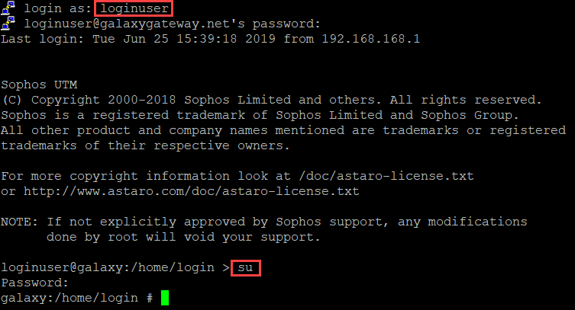The height and width of the screenshot is (310, 575).
Task: Click the 'galaxy:/home/login #' root prompt
Action: (77, 298)
